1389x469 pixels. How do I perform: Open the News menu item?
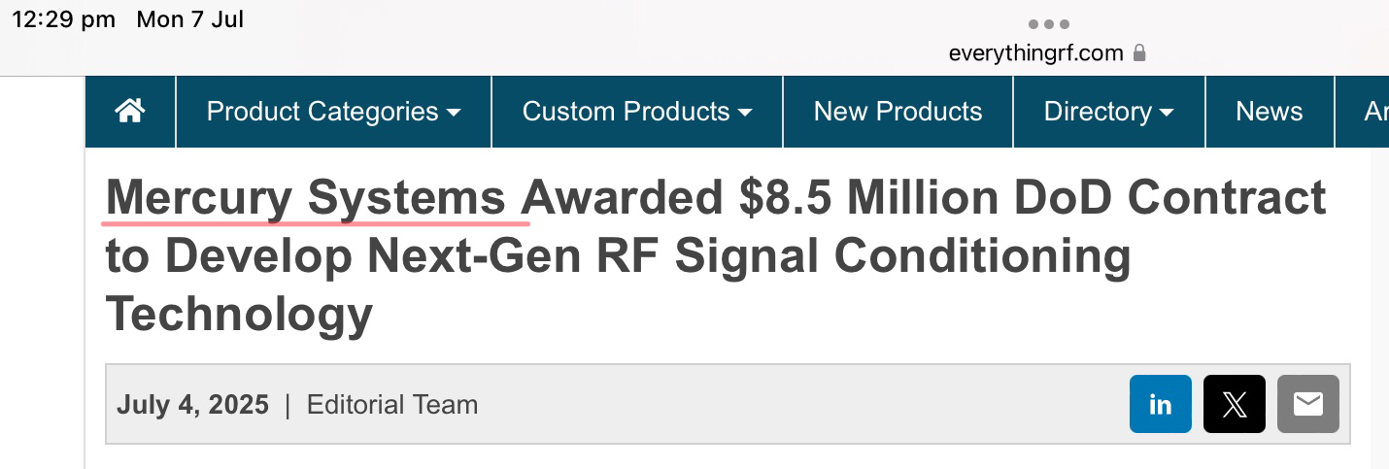click(1269, 112)
